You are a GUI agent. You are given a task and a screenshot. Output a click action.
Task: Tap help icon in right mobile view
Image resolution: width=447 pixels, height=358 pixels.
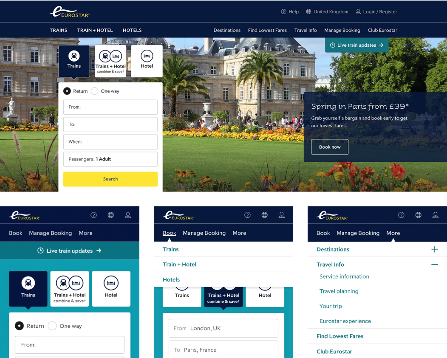coord(401,215)
